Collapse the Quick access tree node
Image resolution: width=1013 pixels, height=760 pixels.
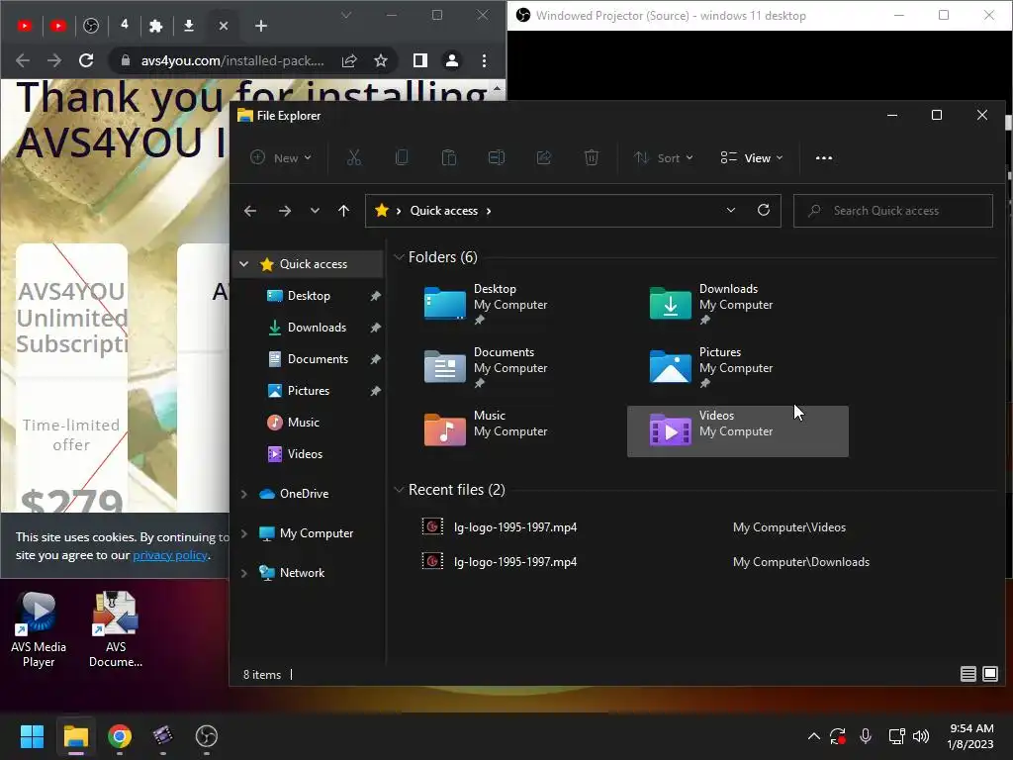pyautogui.click(x=243, y=263)
